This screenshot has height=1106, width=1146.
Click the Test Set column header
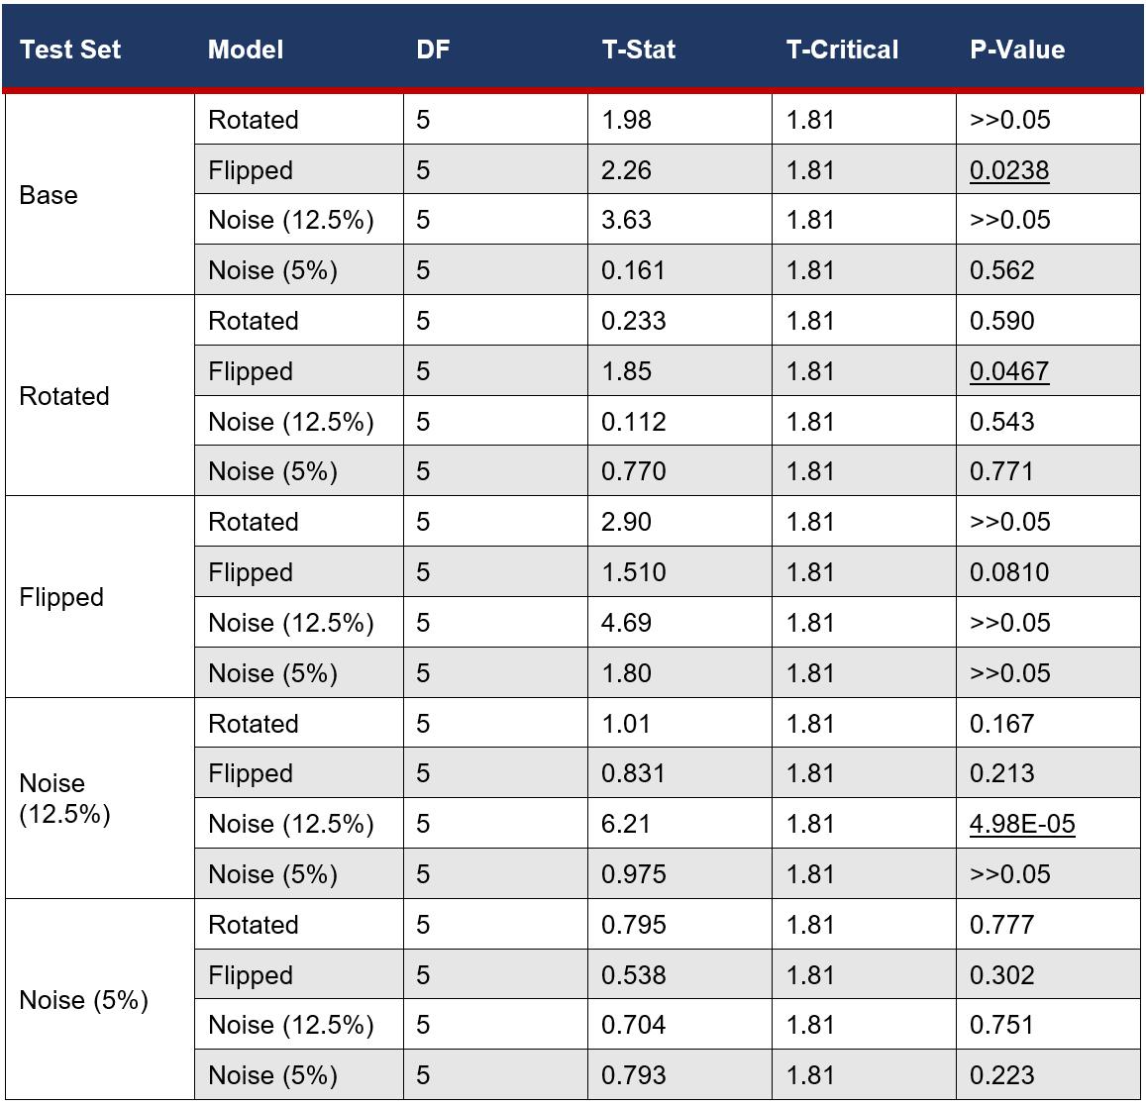coord(70,49)
